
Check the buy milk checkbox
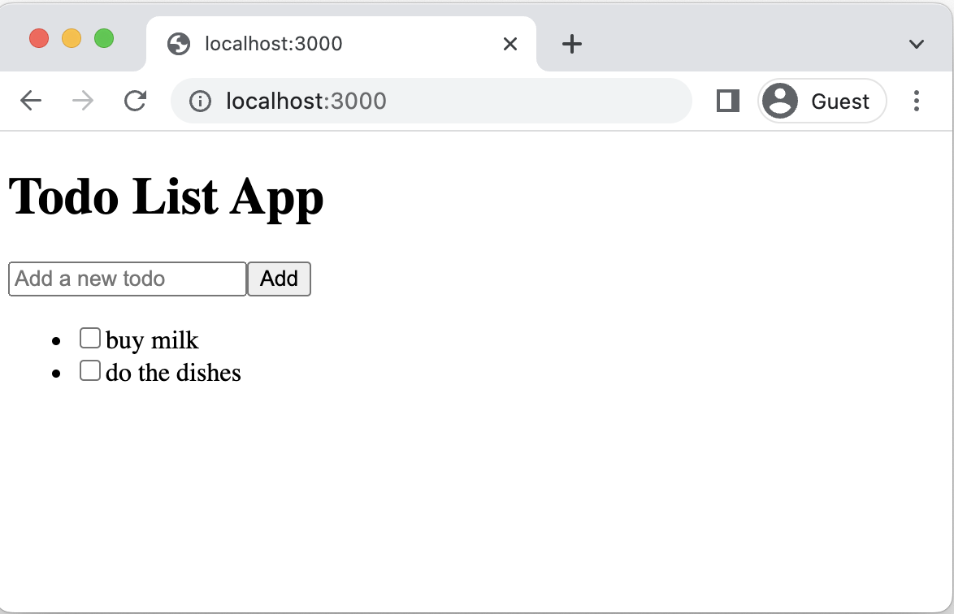click(90, 338)
